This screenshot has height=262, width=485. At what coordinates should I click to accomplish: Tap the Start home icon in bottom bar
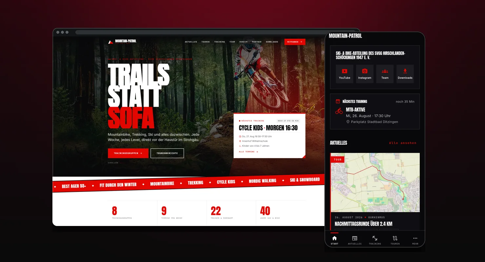click(x=334, y=238)
